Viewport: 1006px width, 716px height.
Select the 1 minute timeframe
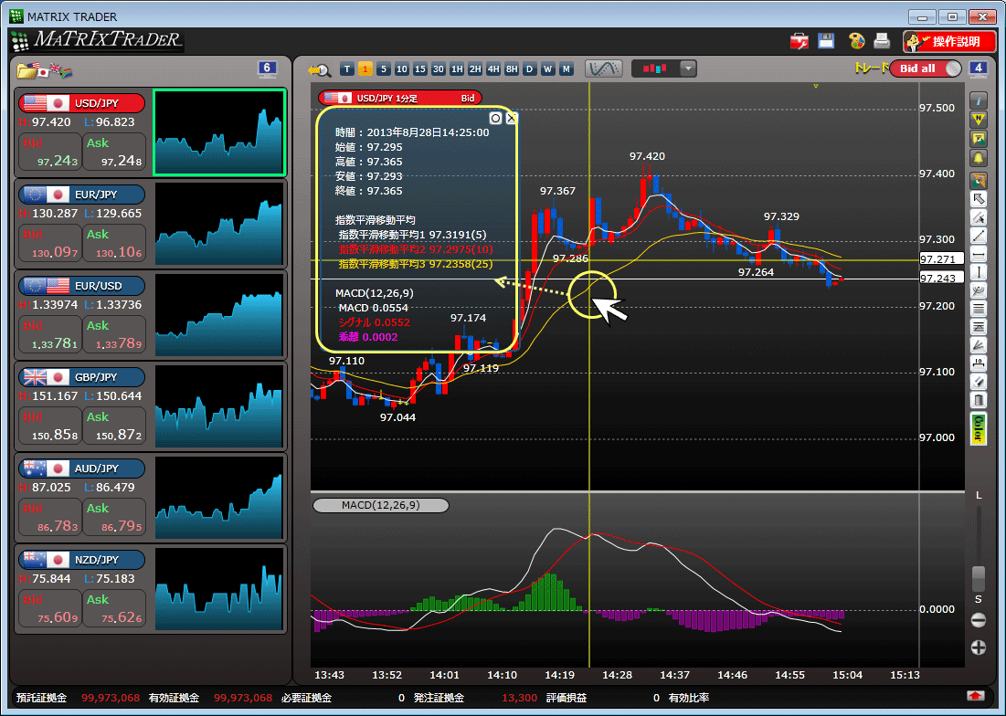point(365,69)
